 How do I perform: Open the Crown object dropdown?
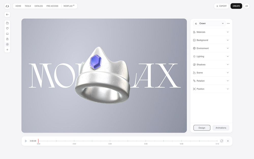point(209,23)
